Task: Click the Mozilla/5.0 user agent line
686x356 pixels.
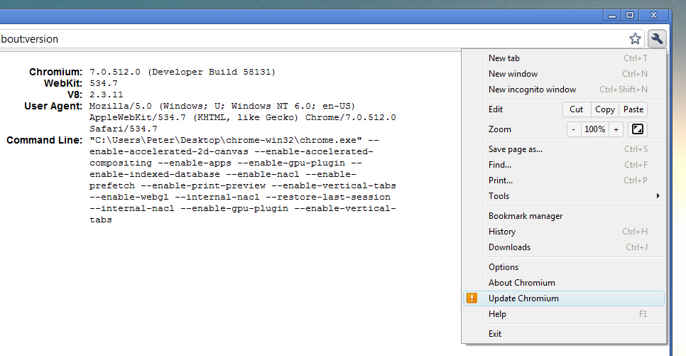Action: [x=222, y=106]
